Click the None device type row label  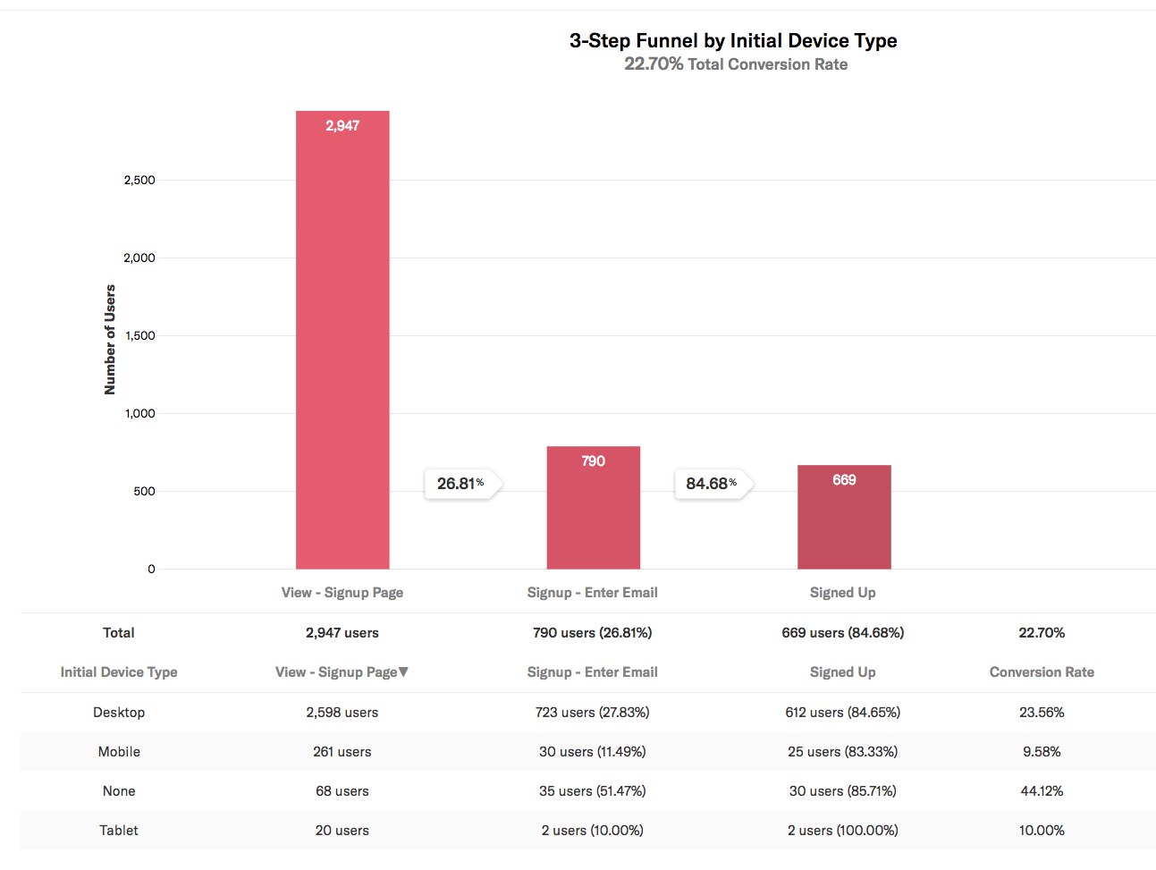coord(119,791)
